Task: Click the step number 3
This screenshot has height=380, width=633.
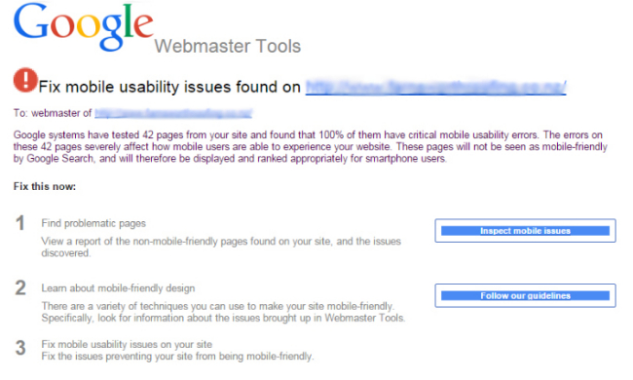Action: [20, 348]
